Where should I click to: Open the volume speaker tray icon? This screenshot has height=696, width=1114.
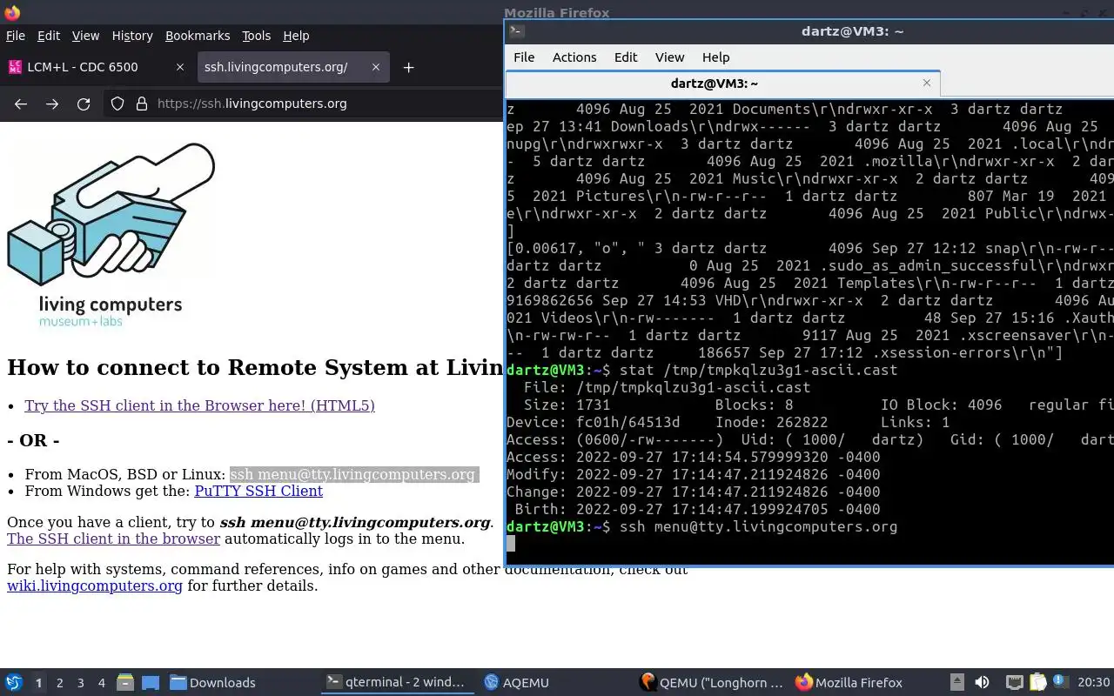tap(982, 683)
